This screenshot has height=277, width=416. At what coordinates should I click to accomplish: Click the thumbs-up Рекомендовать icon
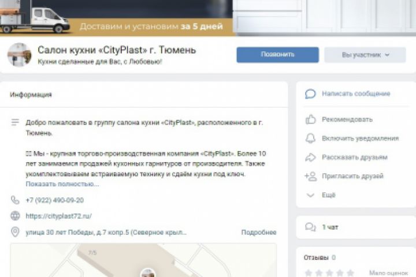310,119
